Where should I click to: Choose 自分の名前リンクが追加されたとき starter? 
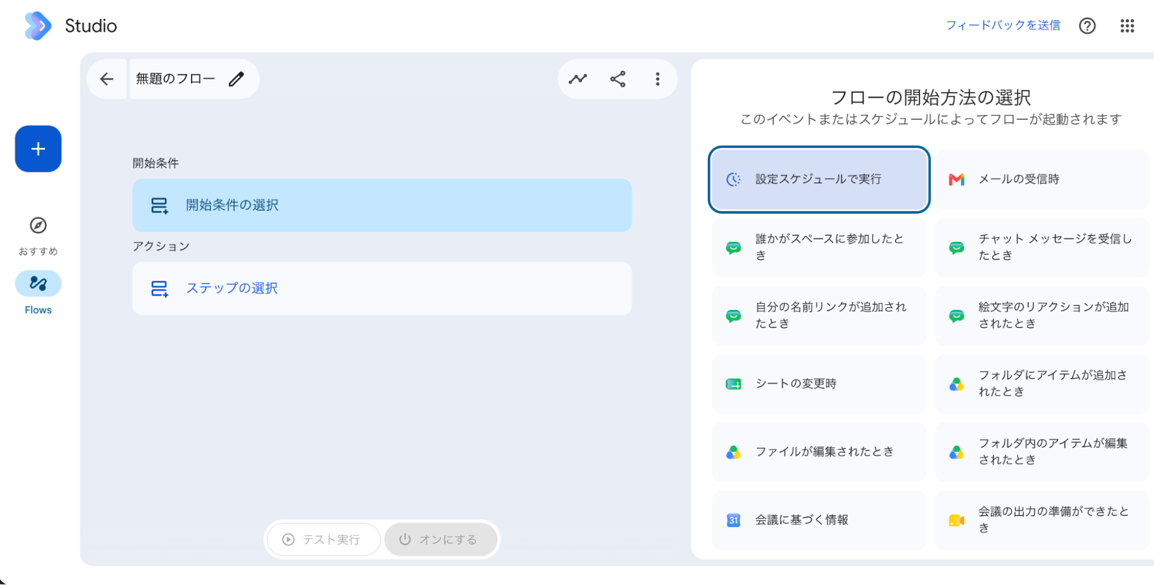pos(819,316)
